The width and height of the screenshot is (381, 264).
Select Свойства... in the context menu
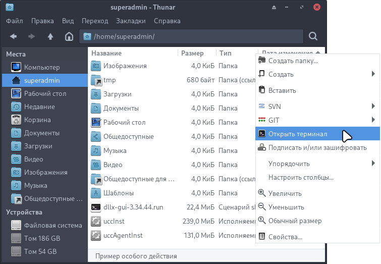coord(285,237)
